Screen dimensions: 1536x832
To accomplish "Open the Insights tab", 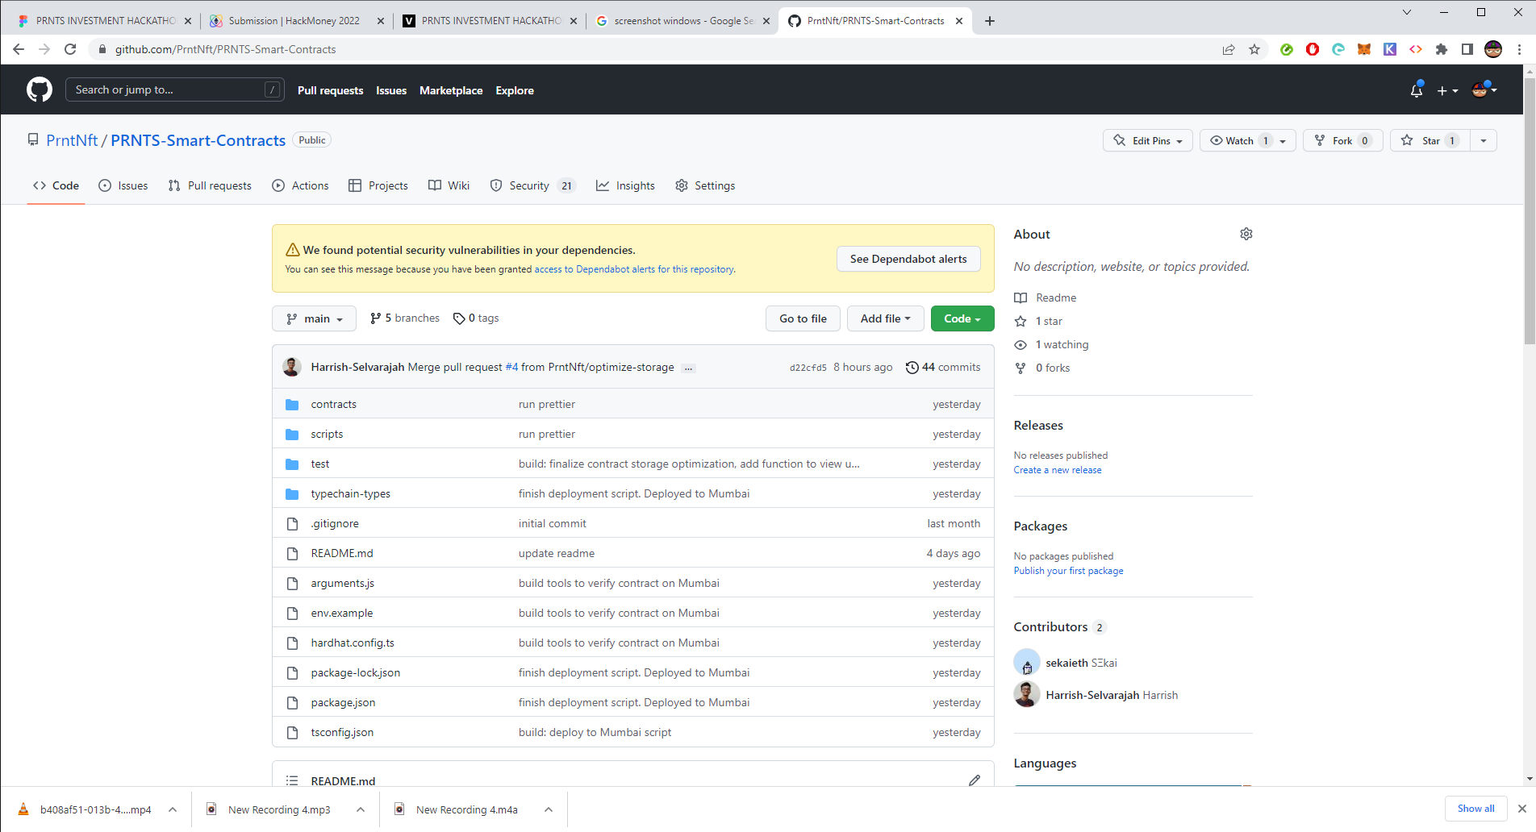I will pyautogui.click(x=626, y=185).
